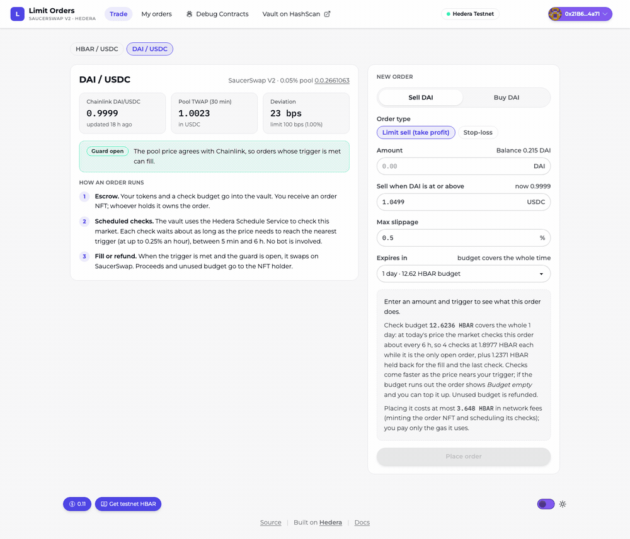
Task: Expand the wallet address menu chevron
Action: 605,14
